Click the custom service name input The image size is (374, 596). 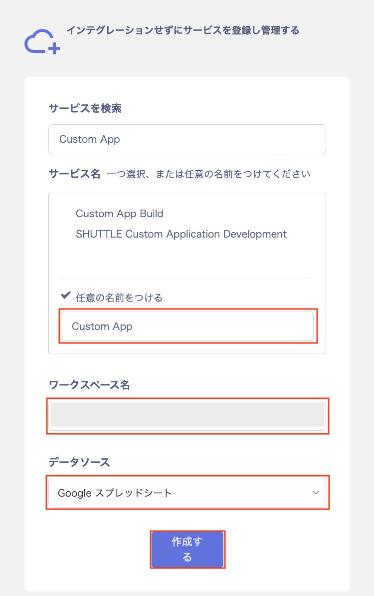(x=187, y=326)
